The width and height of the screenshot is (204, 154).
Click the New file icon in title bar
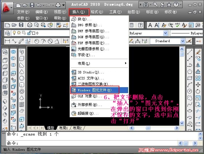point(18,5)
